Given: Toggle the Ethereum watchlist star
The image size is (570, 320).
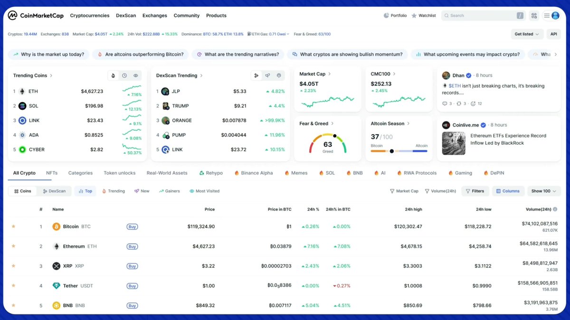Looking at the screenshot, I should [x=13, y=246].
